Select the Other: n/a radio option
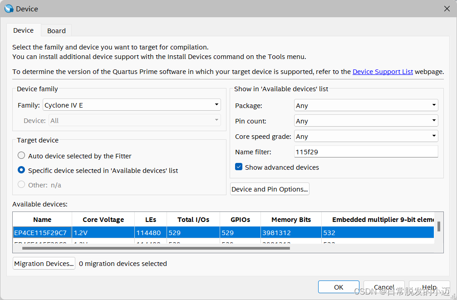 pos(21,185)
